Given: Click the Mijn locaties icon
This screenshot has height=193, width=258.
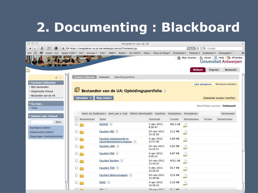Looking at the screenshot, I should coord(179,58).
